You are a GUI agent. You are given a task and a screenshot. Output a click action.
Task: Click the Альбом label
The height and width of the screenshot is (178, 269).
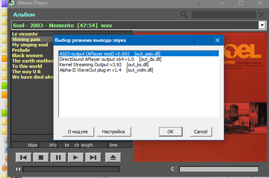tap(24, 15)
